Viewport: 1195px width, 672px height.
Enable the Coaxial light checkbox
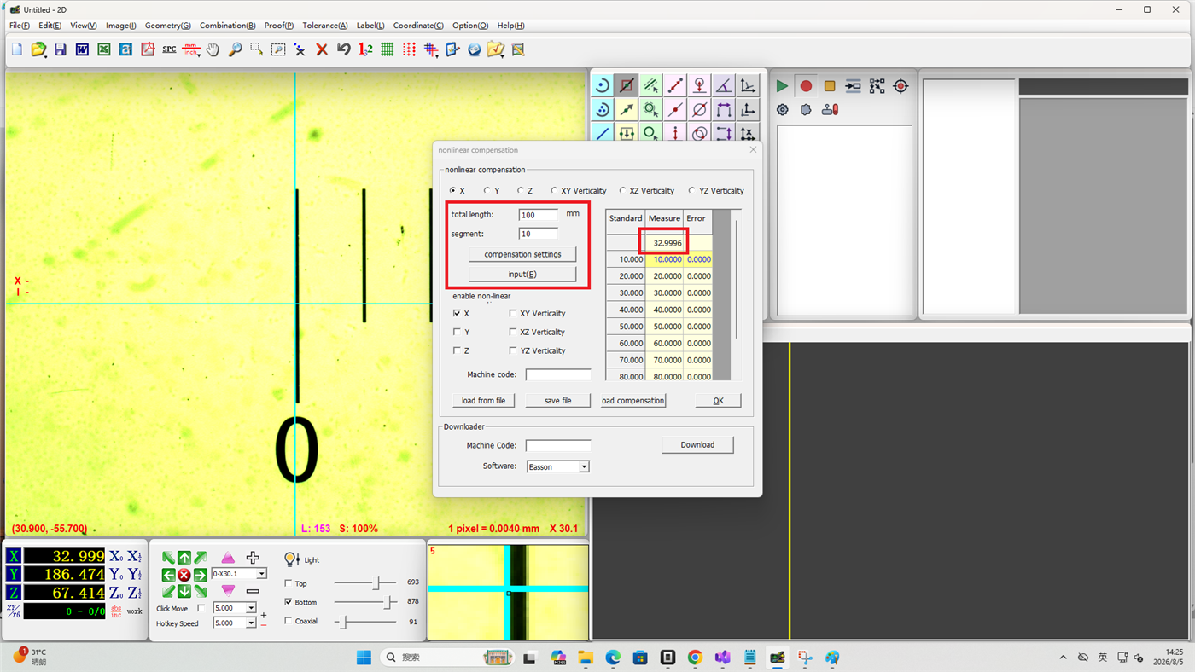(288, 621)
